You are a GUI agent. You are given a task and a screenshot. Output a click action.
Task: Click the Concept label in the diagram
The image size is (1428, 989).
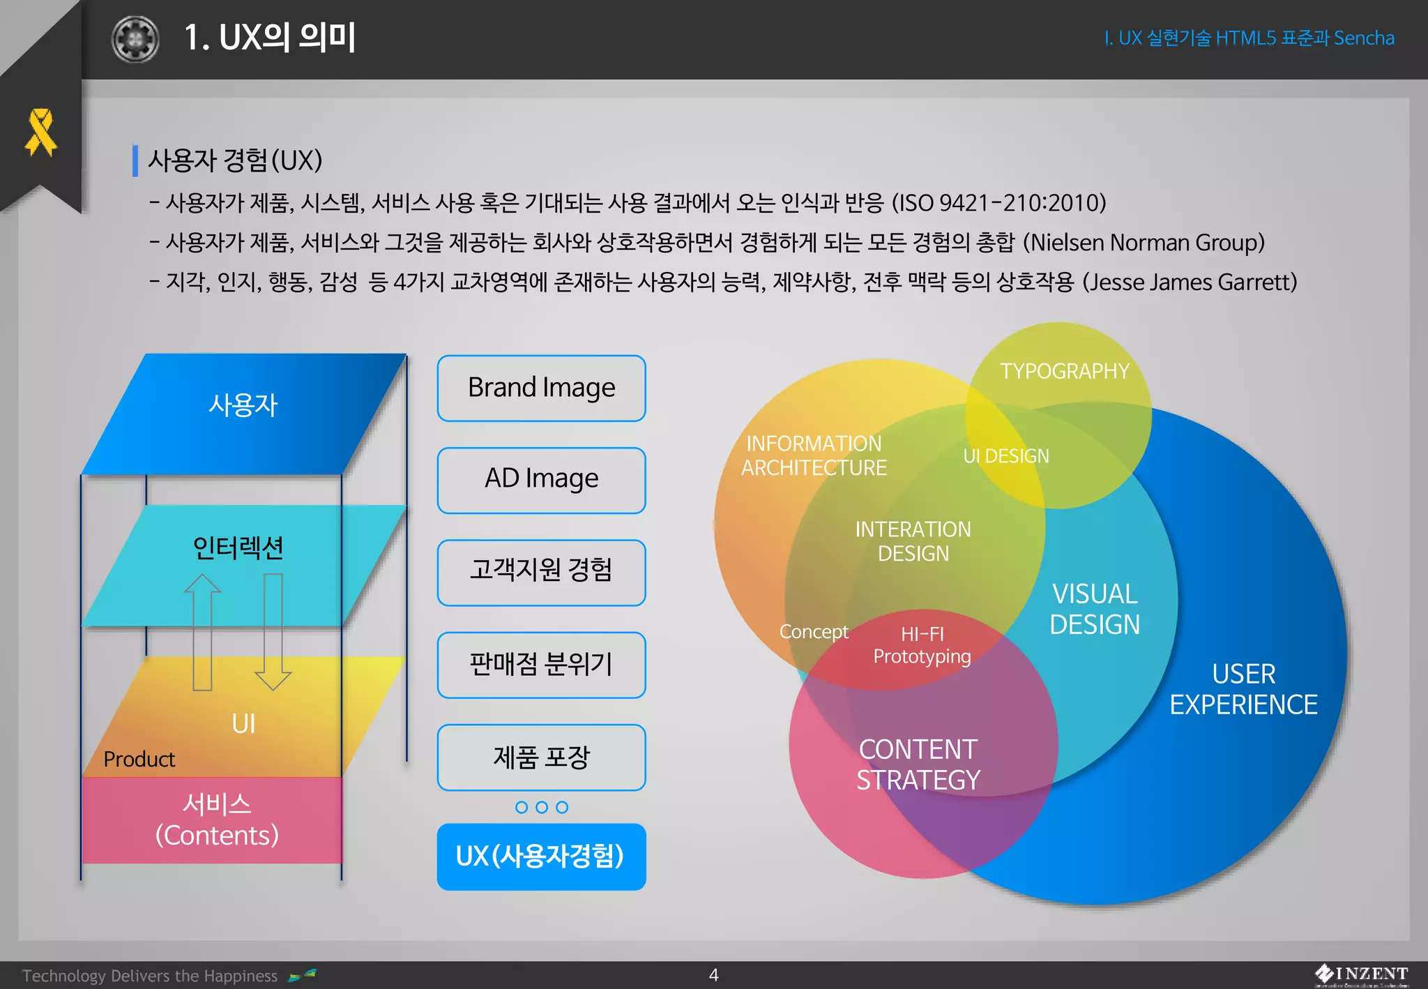813,632
